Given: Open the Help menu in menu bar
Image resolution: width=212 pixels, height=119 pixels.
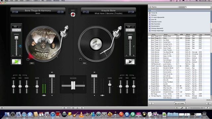Looking at the screenshot, I should pyautogui.click(x=63, y=1).
